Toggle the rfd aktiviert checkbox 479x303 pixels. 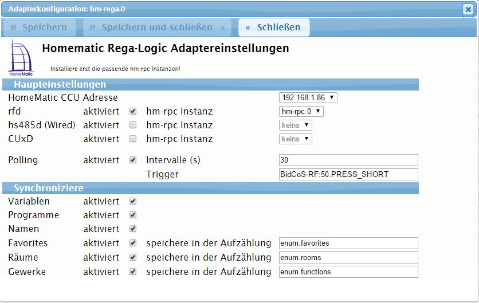[133, 111]
